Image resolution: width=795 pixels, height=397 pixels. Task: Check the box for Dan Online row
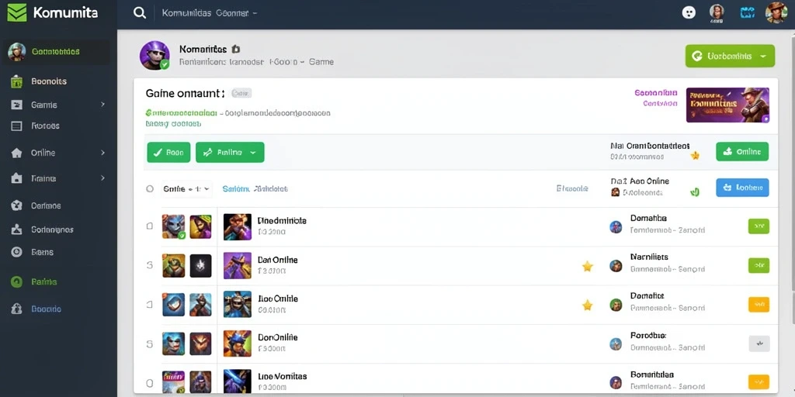coord(150,265)
